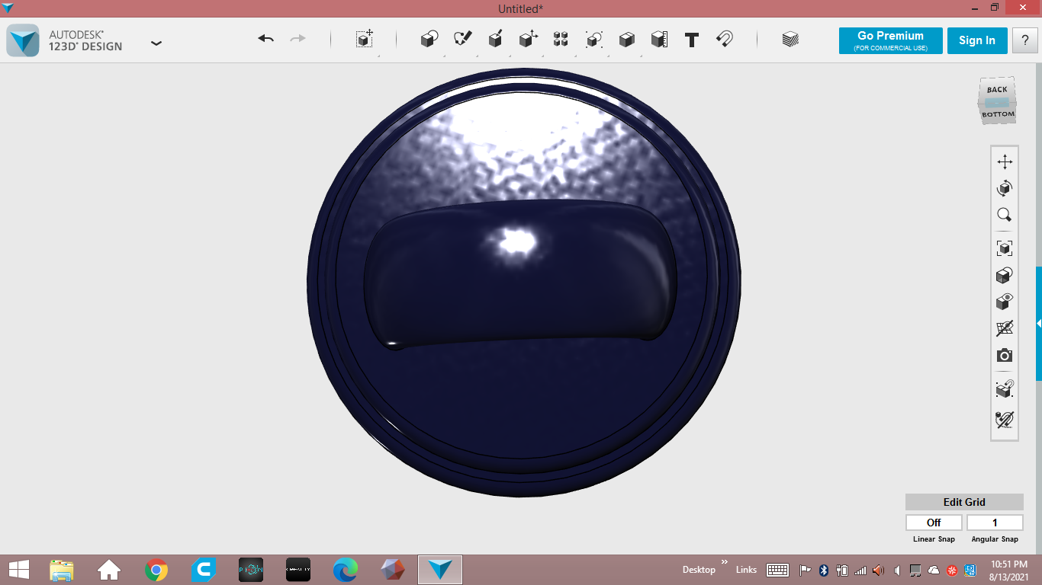Click the Edit Grid button
1042x585 pixels.
pos(964,502)
